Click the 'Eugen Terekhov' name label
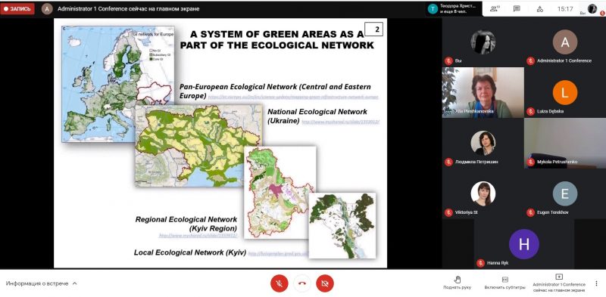606x297 pixels. 553,212
